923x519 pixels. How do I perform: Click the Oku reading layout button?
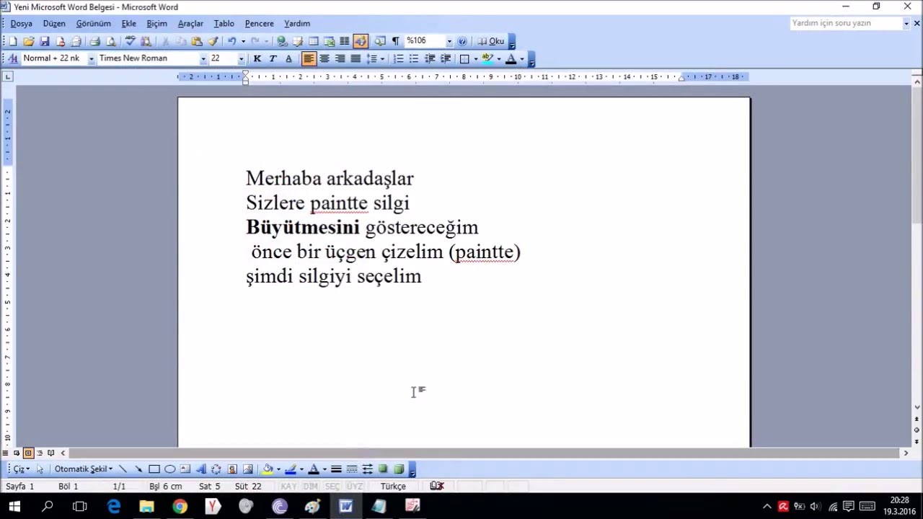tap(491, 41)
